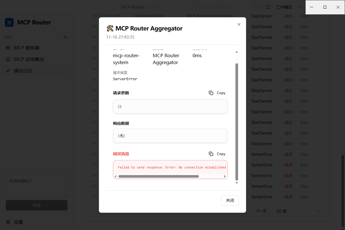Click the 关闭 button in the dialog

[230, 200]
